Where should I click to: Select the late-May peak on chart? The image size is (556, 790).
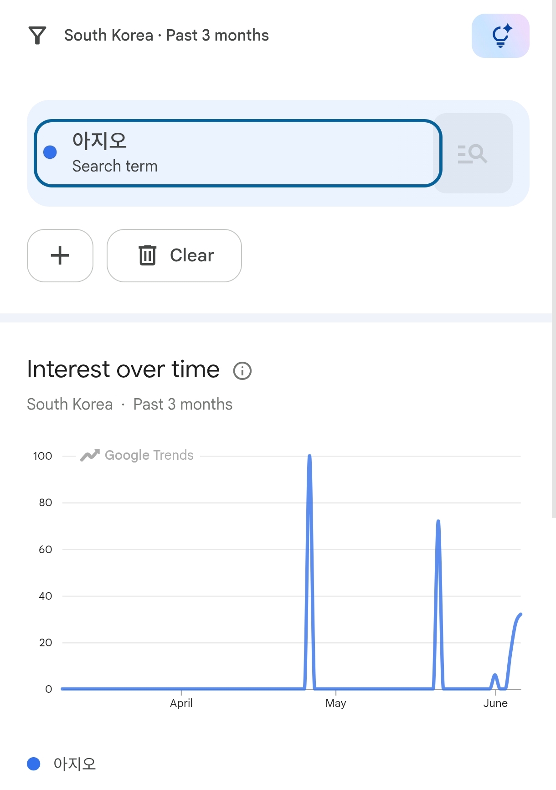(x=438, y=521)
